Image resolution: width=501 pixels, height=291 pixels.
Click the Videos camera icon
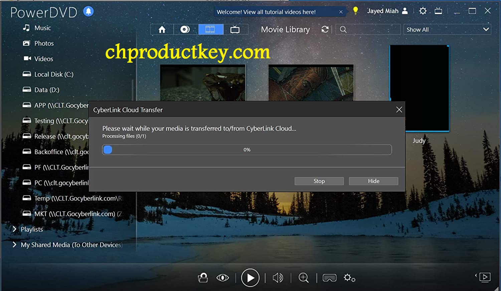tap(27, 58)
